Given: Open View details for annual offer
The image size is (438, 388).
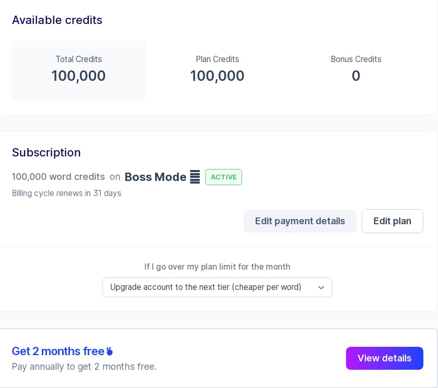Looking at the screenshot, I should [x=384, y=358].
